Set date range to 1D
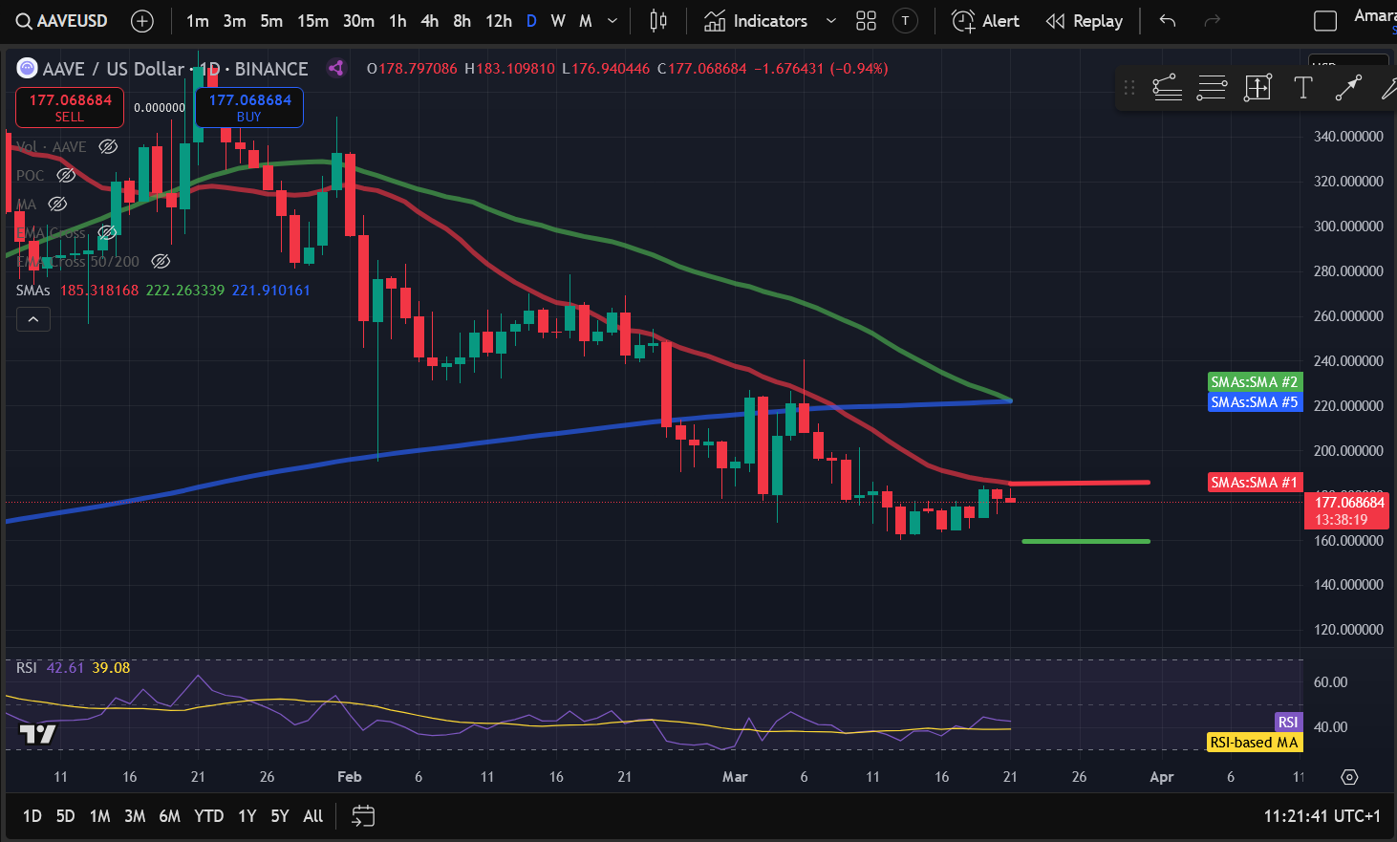The image size is (1397, 842). click(x=32, y=816)
